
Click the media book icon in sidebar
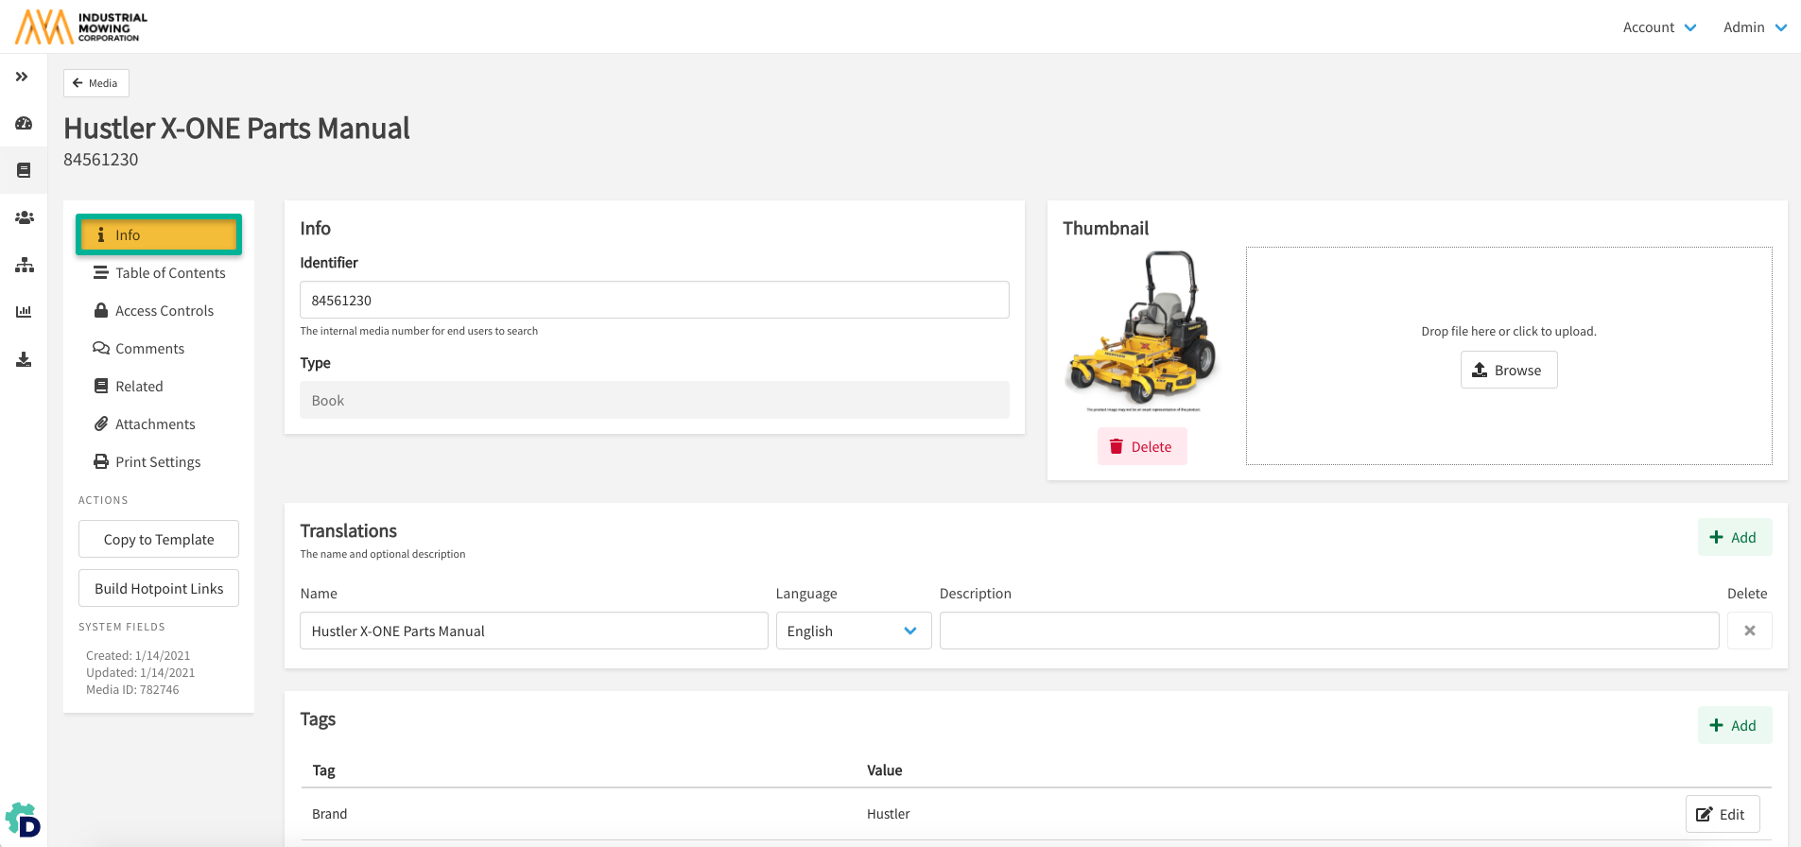(24, 170)
